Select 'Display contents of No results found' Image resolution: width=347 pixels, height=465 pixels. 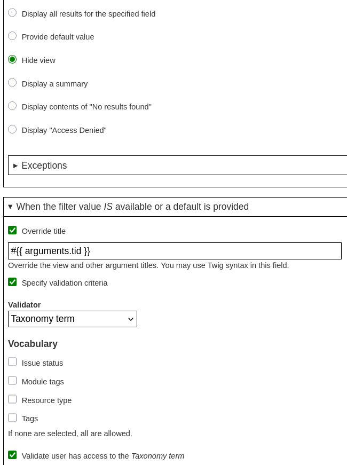12,106
